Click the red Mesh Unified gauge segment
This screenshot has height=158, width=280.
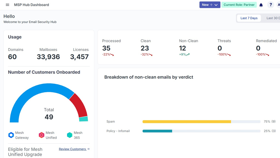click(80, 103)
